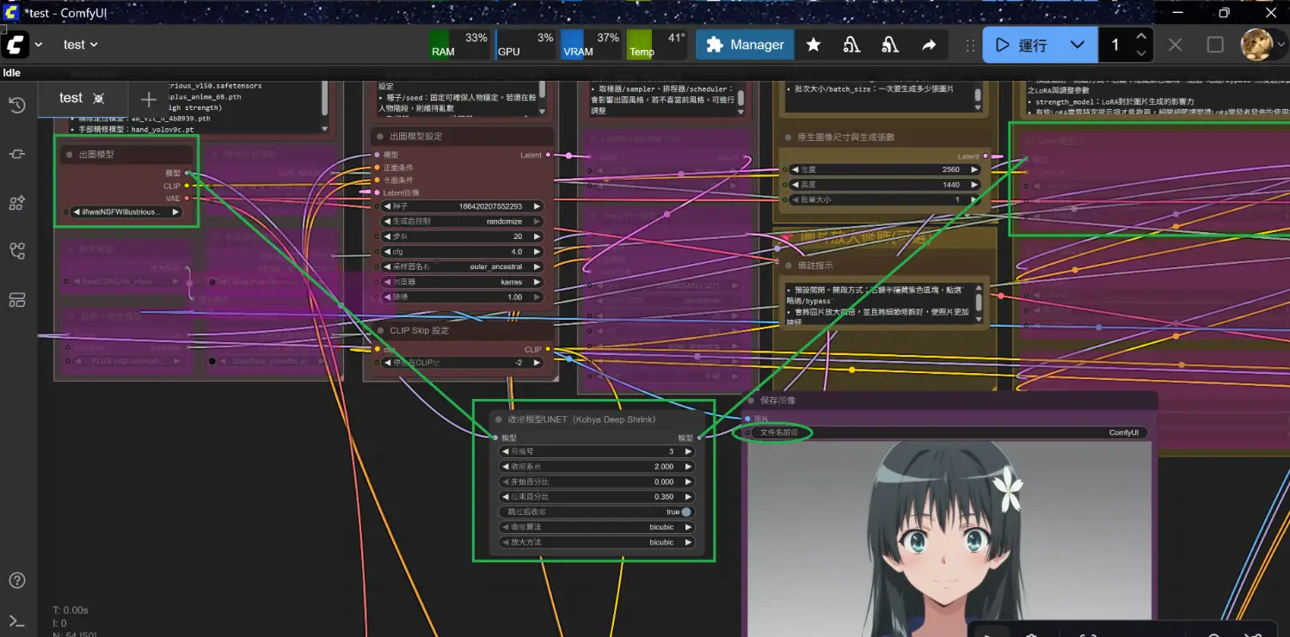Click the Manager button
The width and height of the screenshot is (1290, 637).
click(x=745, y=45)
